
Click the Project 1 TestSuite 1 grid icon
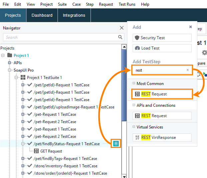click(23, 77)
